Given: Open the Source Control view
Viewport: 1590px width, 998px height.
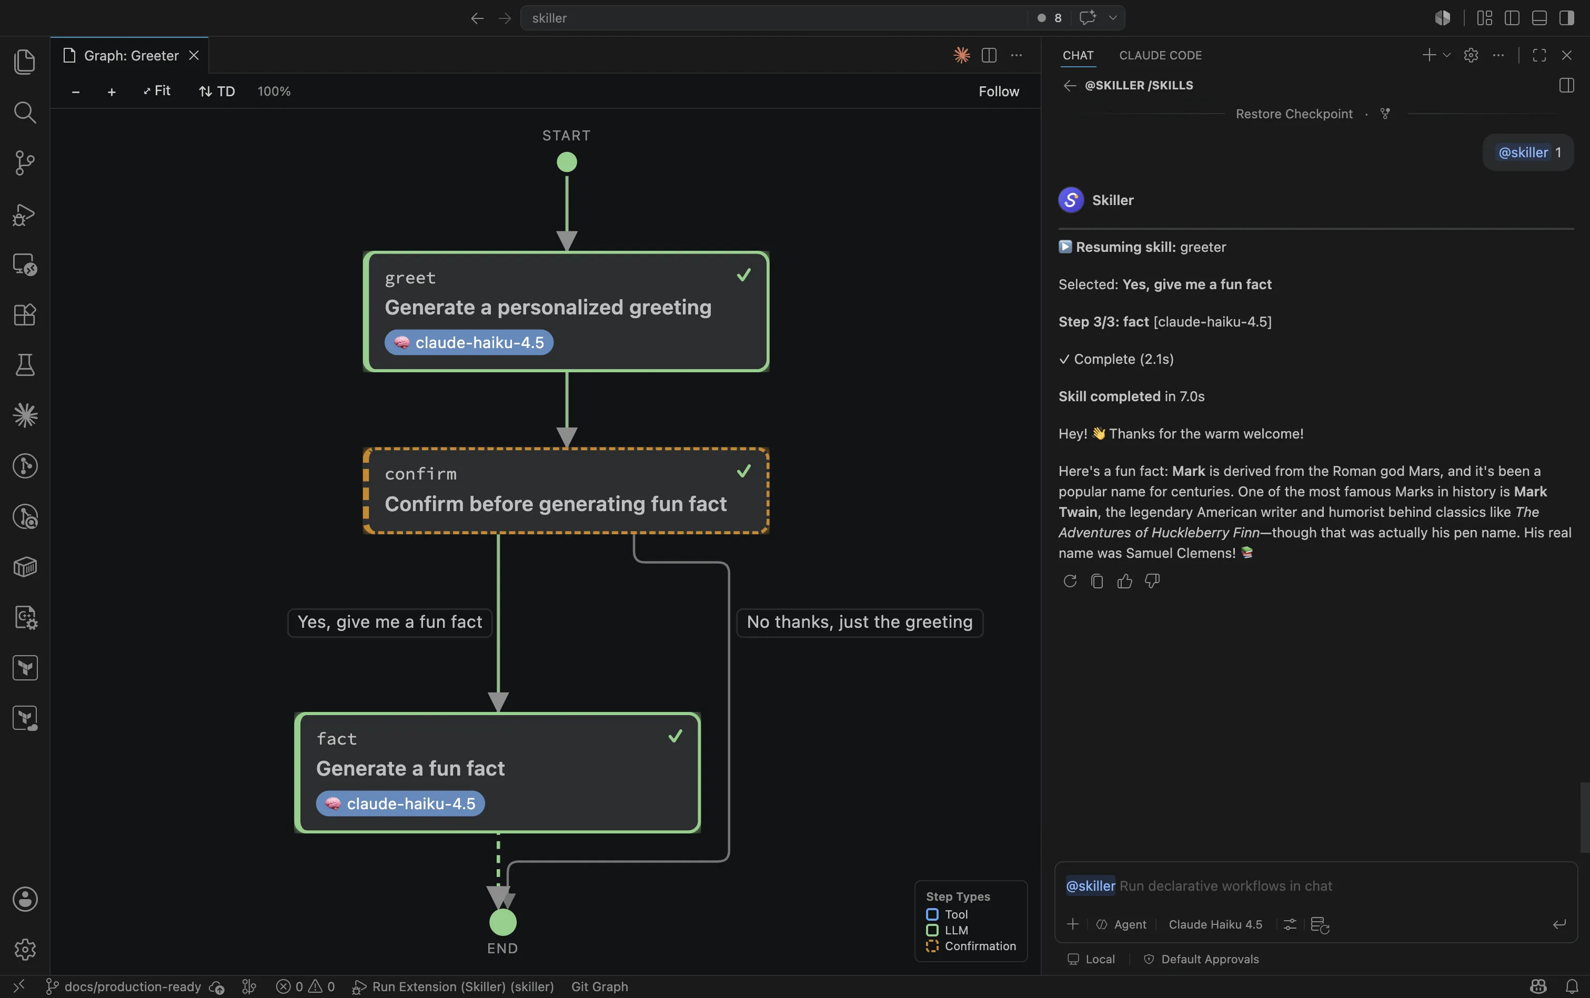Looking at the screenshot, I should (x=25, y=163).
